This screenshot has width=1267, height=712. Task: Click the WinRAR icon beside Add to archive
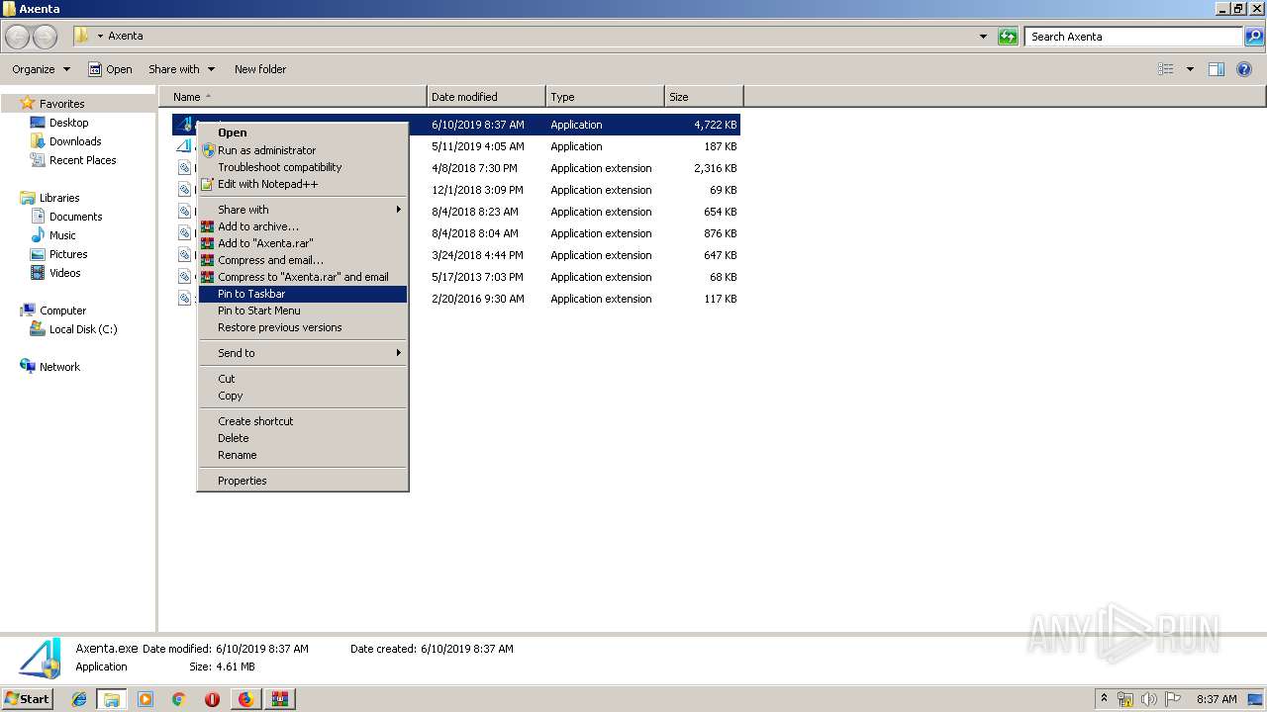tap(208, 226)
